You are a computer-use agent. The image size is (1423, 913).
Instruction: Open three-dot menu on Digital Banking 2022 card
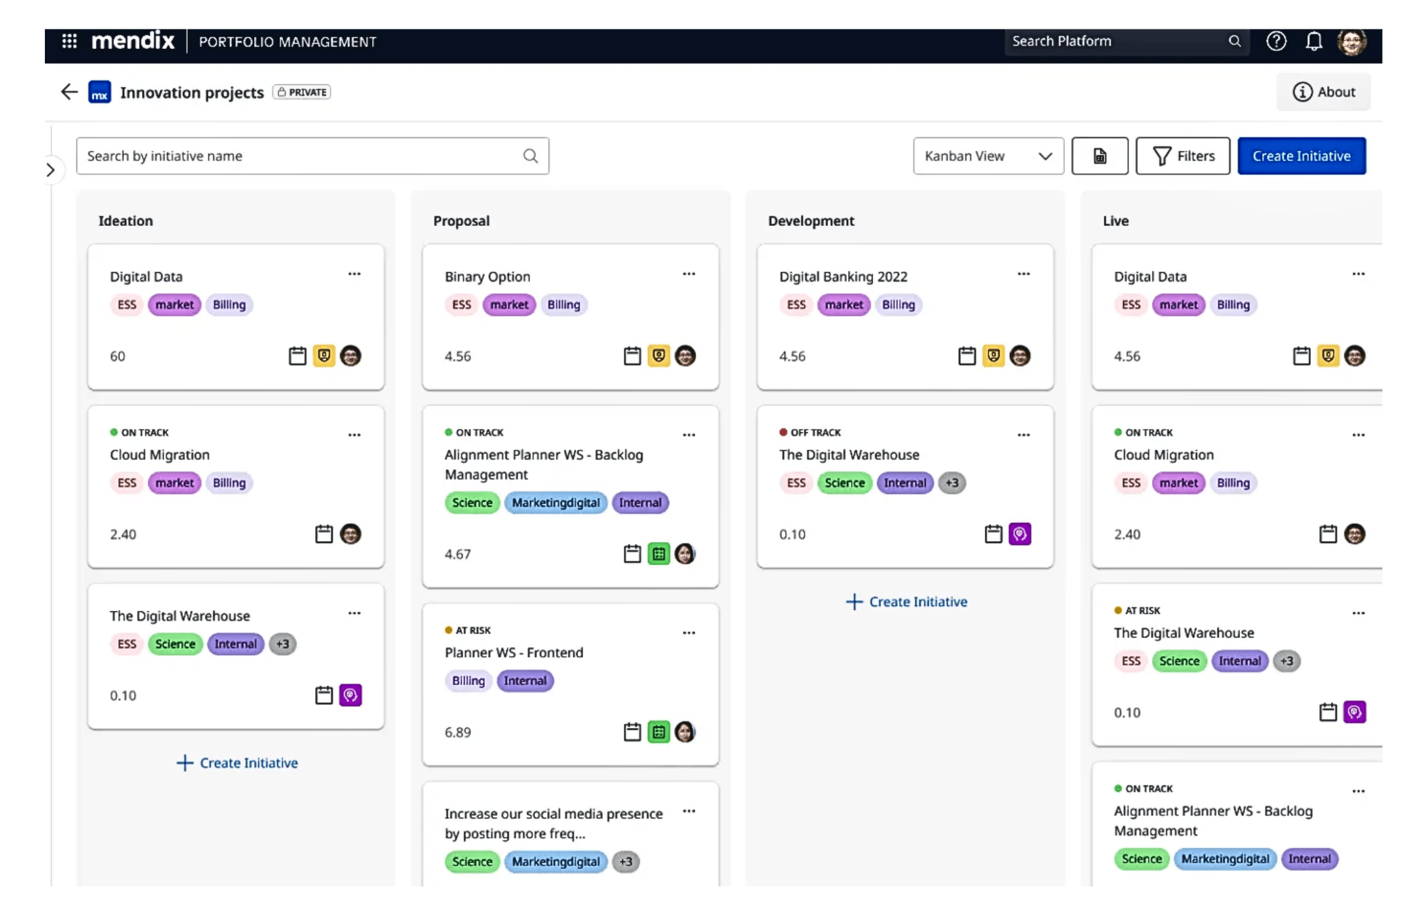coord(1023,274)
